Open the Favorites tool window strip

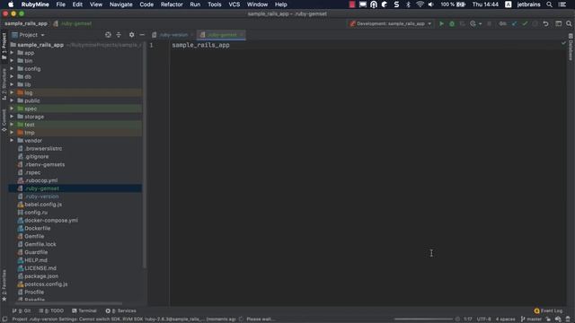point(4,285)
